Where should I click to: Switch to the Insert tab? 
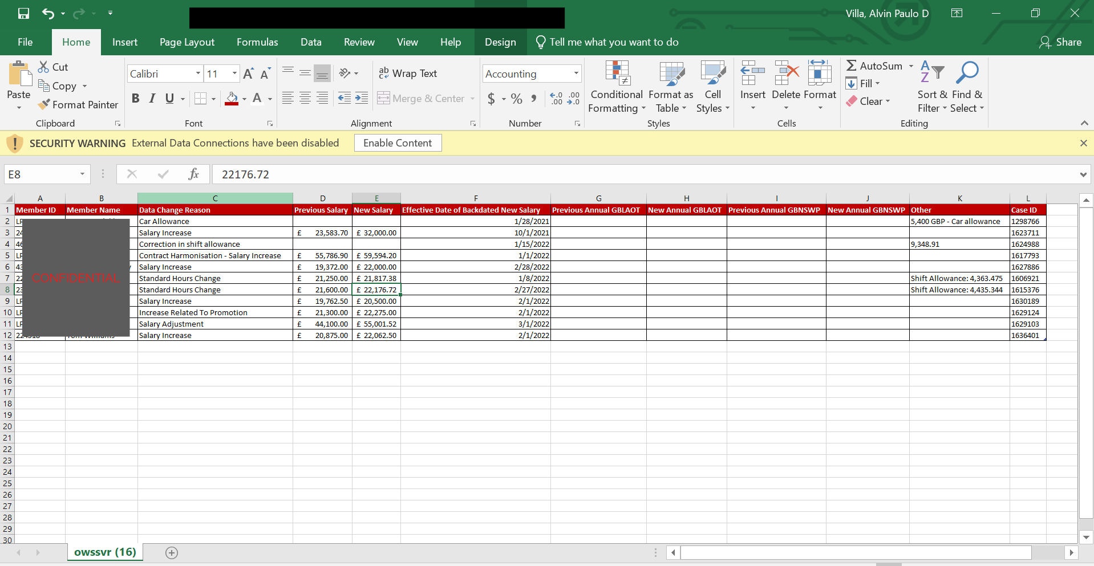coord(125,42)
